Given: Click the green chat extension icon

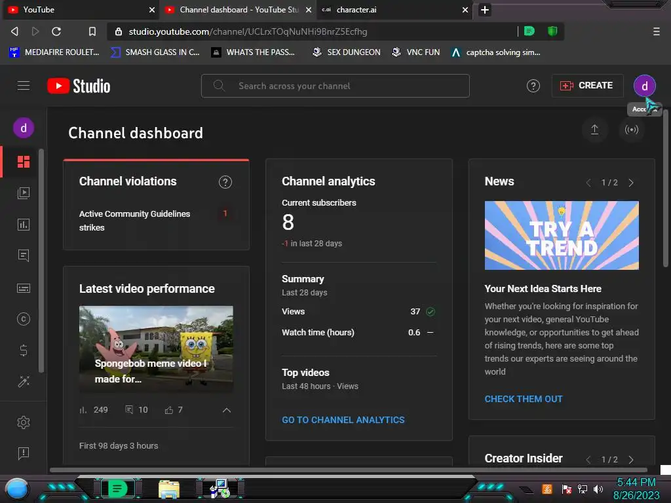Looking at the screenshot, I should 529,31.
